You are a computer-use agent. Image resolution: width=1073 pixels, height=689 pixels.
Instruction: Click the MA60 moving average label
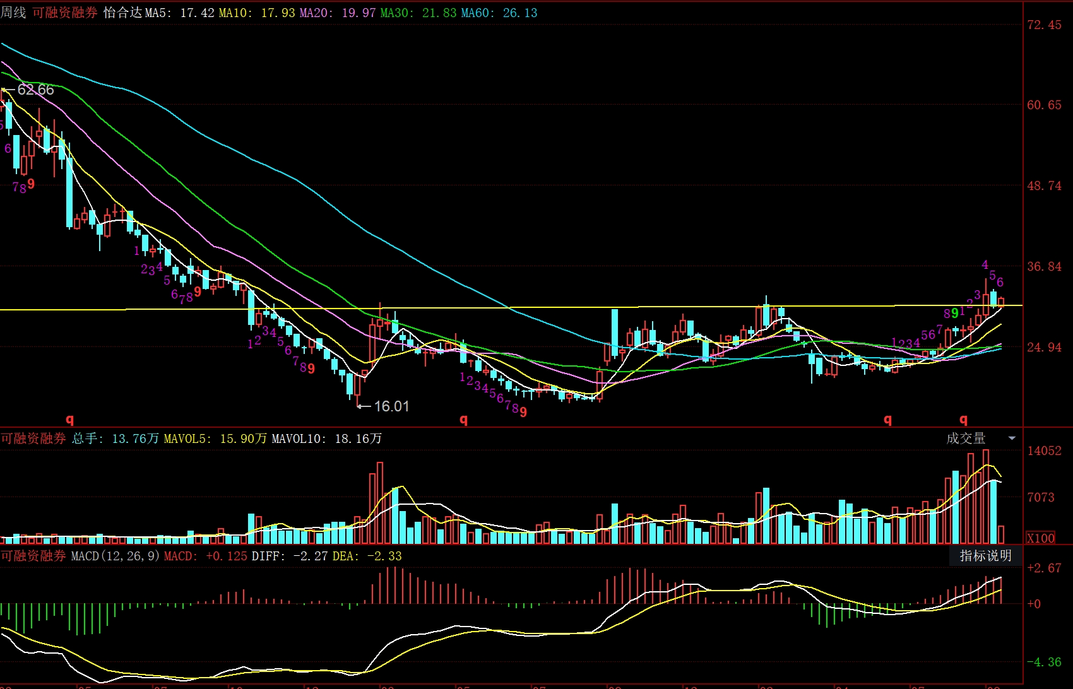pyautogui.click(x=499, y=13)
